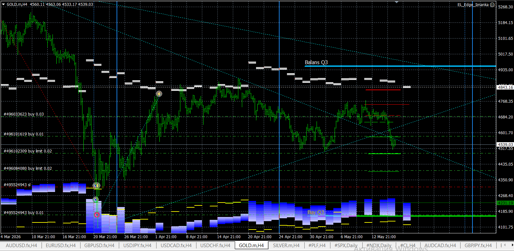Select the AUDCAD.fx,H4 chart tab
The image size is (514, 251).
click(x=440, y=246)
